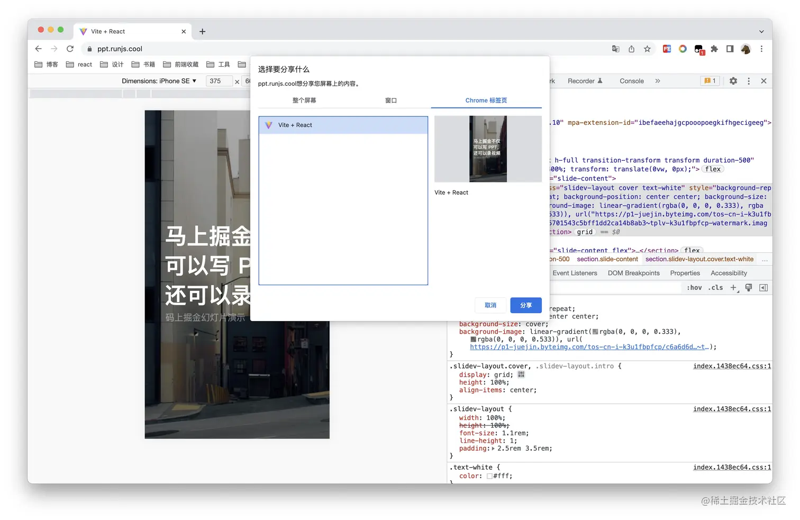
Task: Open the Chrome profile avatar
Action: (x=746, y=49)
